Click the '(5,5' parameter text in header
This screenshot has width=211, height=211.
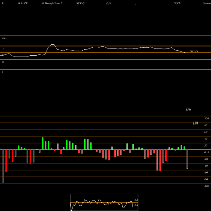point(108,3)
